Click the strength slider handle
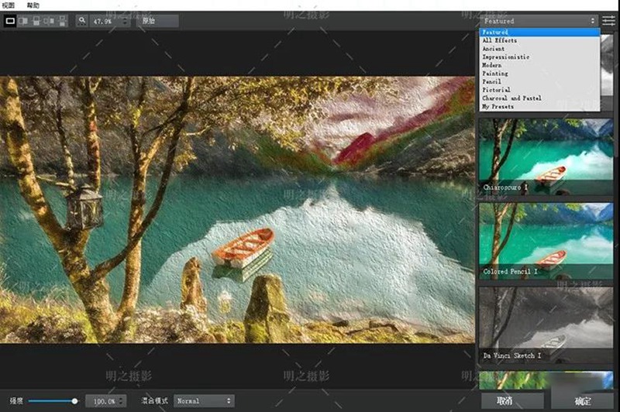This screenshot has height=412, width=620. coord(75,400)
